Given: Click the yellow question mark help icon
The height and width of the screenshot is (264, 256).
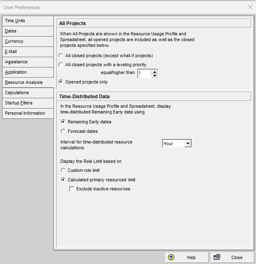Looking at the screenshot, I should click(171, 257).
